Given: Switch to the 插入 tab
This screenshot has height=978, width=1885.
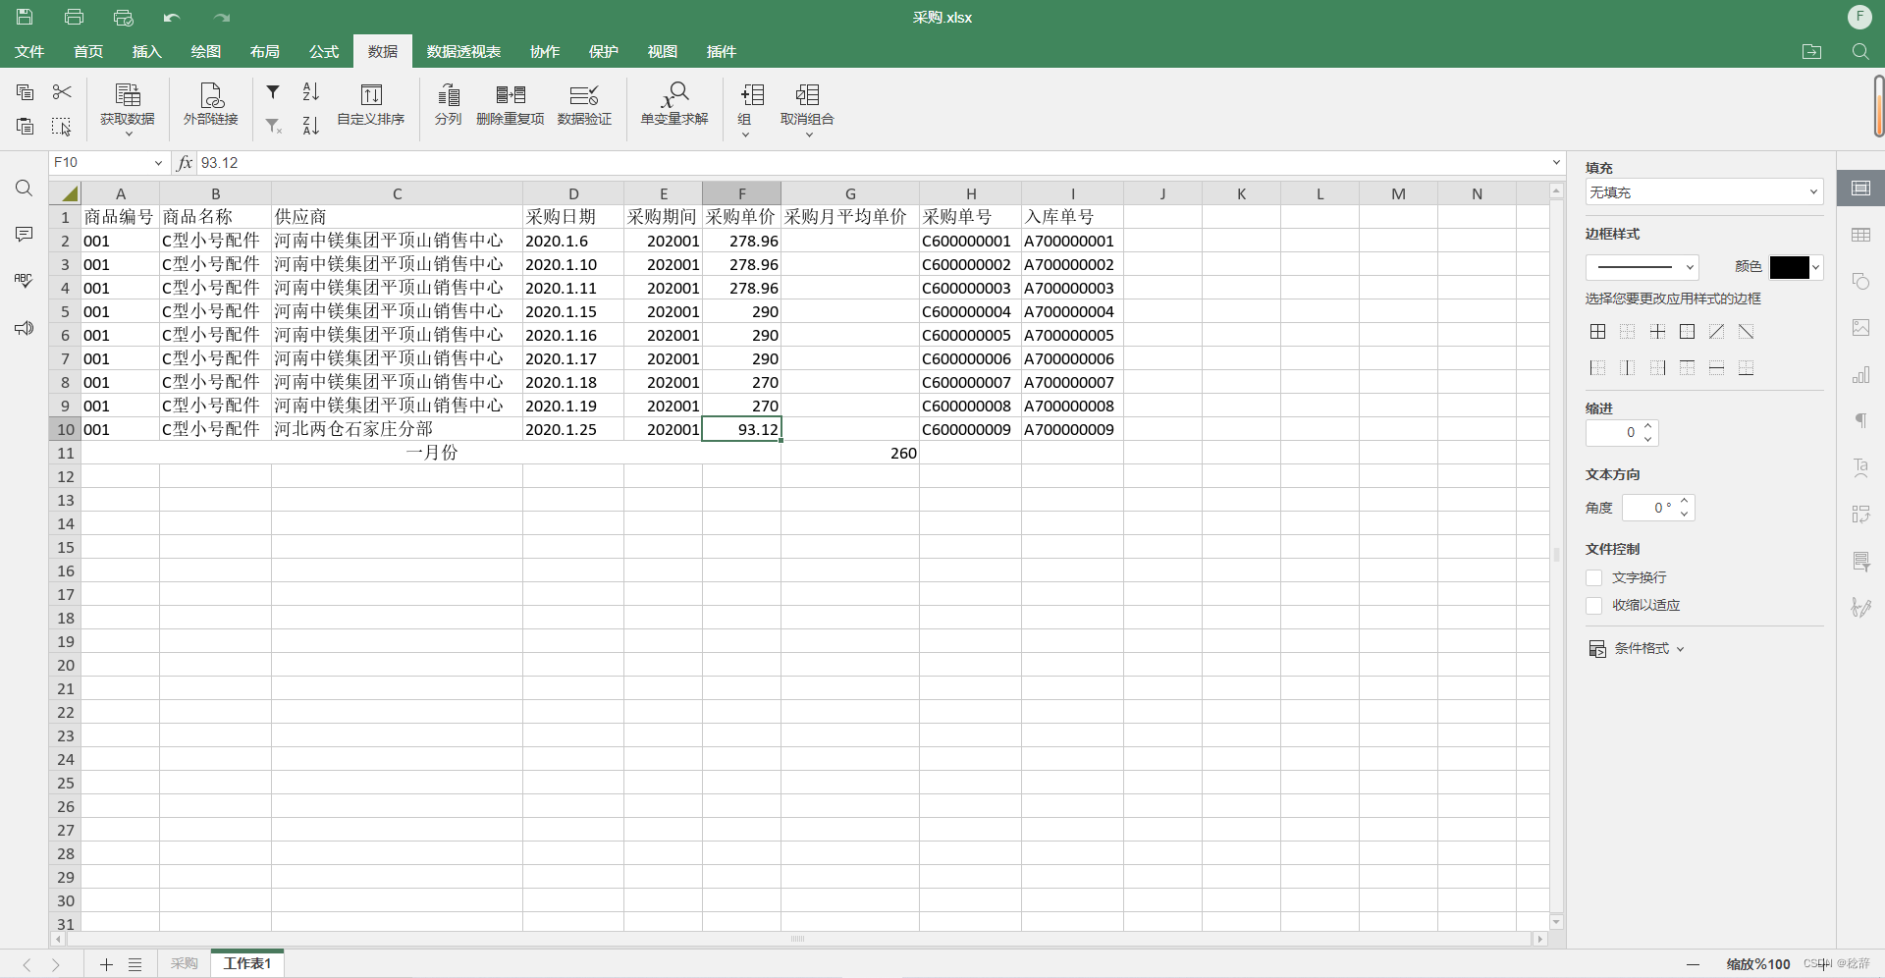Looking at the screenshot, I should (147, 51).
